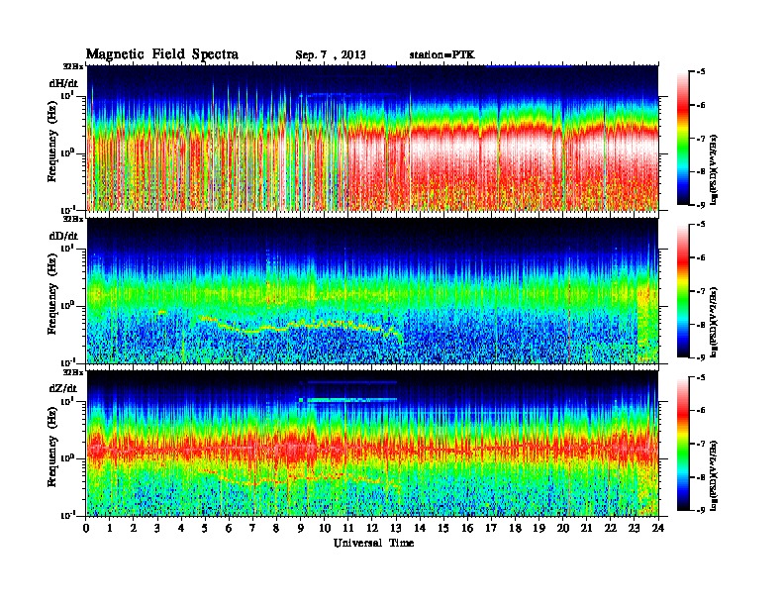
Task: Click hour tick label '15' on time axis
Action: (x=443, y=528)
